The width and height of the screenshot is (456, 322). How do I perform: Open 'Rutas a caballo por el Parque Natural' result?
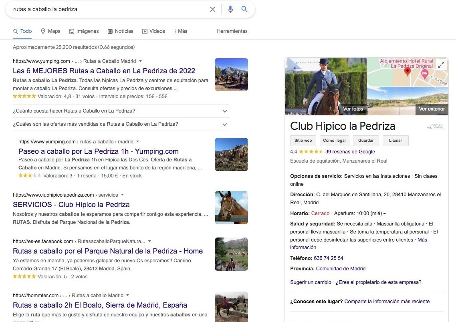point(108,251)
